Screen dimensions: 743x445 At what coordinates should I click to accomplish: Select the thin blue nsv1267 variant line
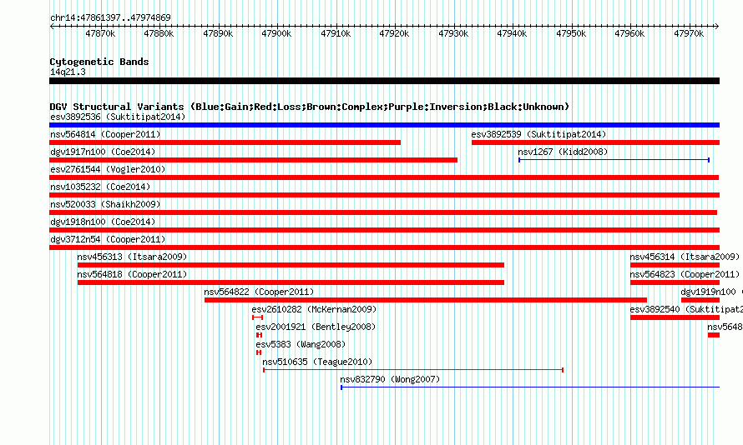614,160
